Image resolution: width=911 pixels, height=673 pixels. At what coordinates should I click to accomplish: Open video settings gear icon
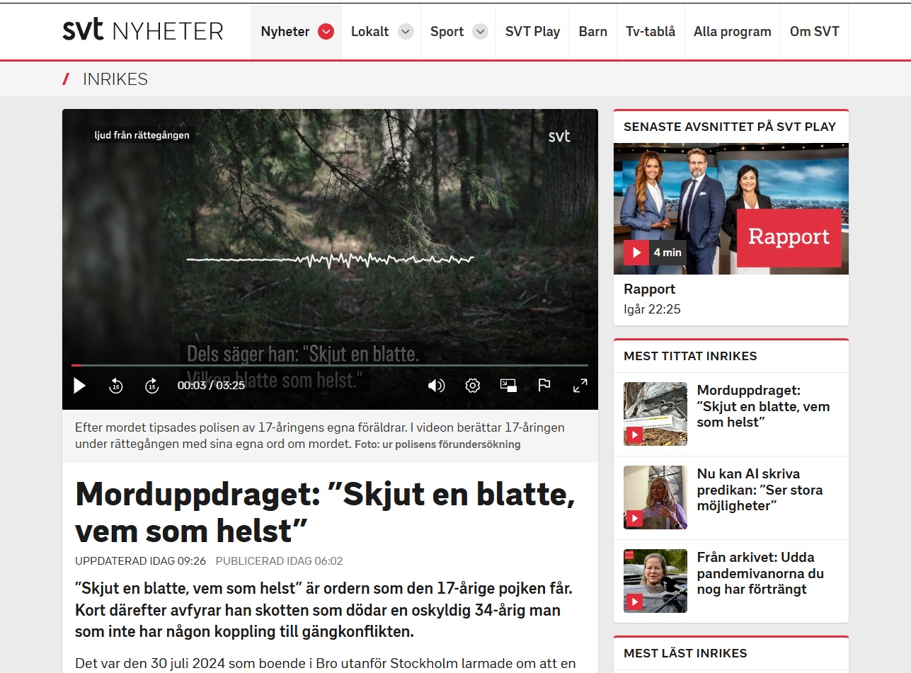(472, 386)
